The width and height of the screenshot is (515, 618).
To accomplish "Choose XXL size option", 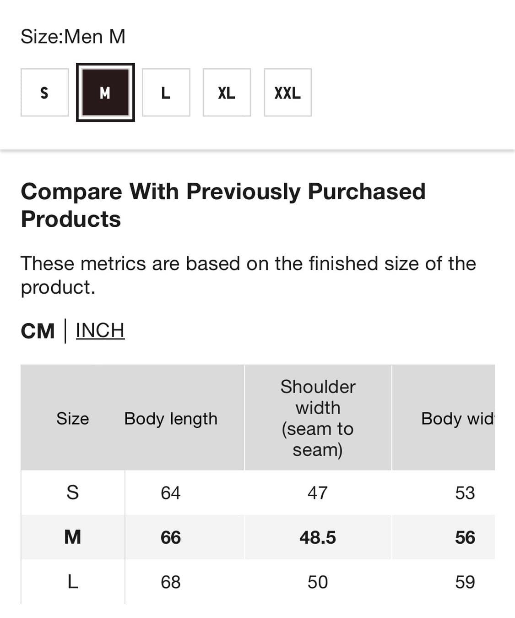I will click(x=287, y=93).
